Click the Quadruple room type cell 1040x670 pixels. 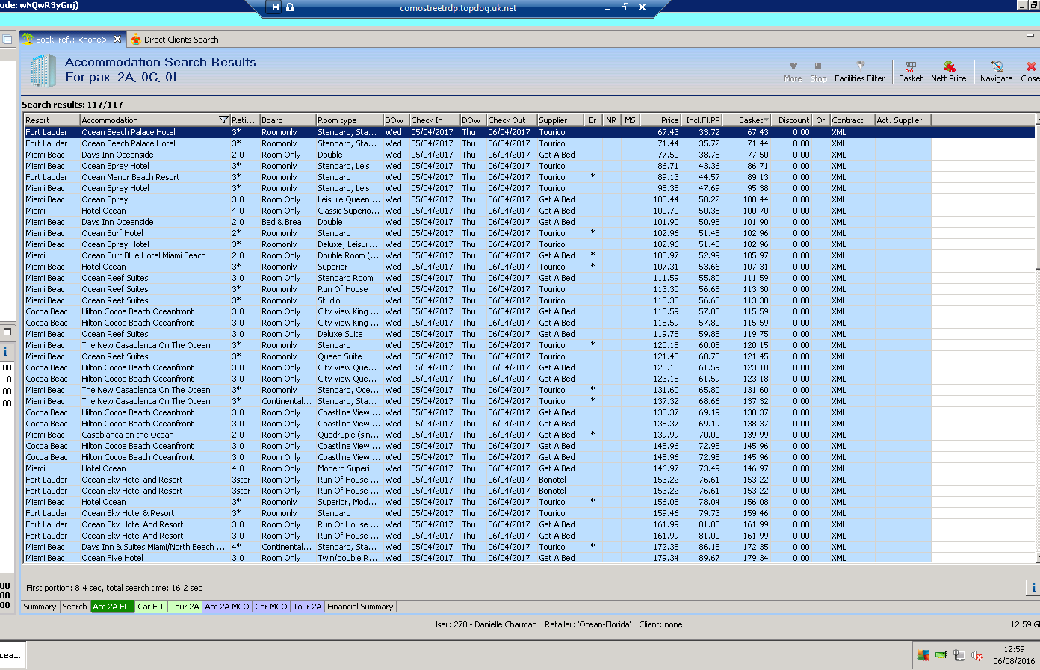click(348, 435)
